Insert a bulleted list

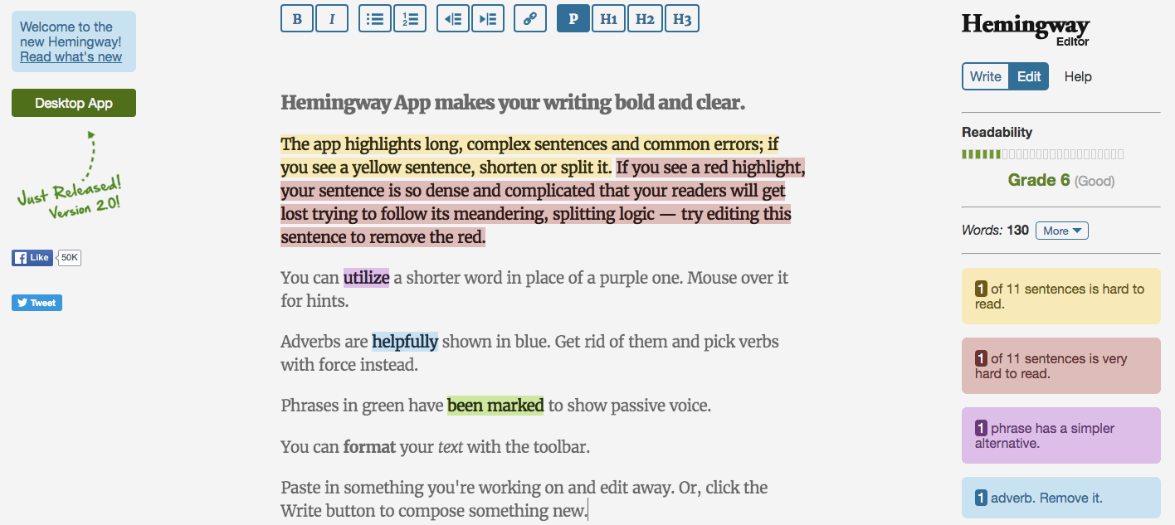(375, 19)
